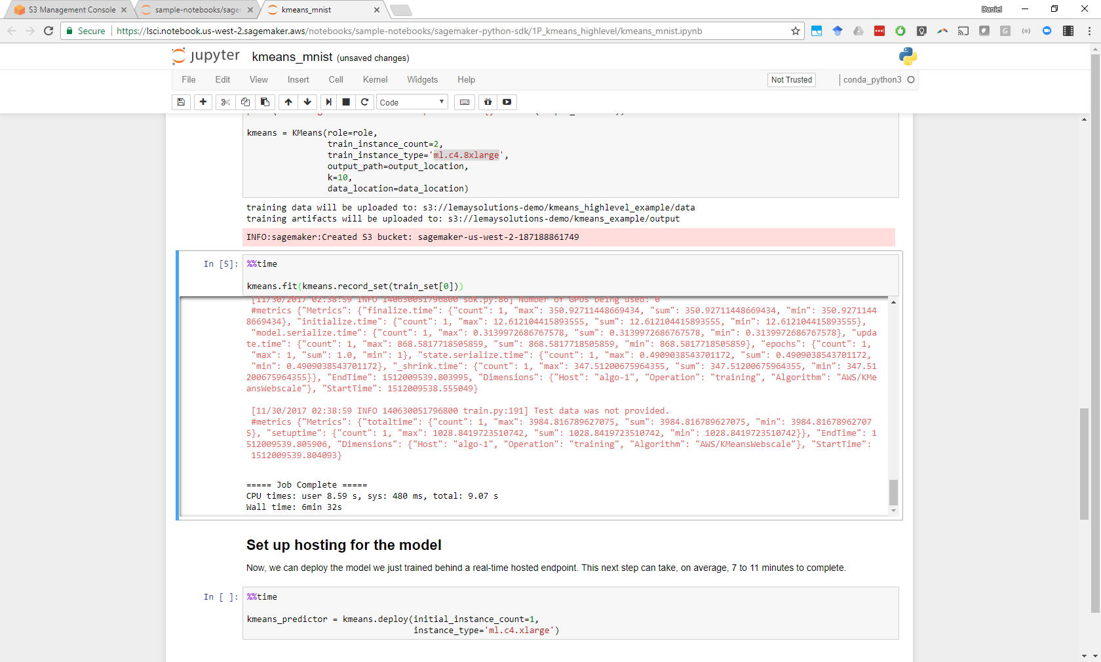Open the Edit menu

pyautogui.click(x=223, y=80)
